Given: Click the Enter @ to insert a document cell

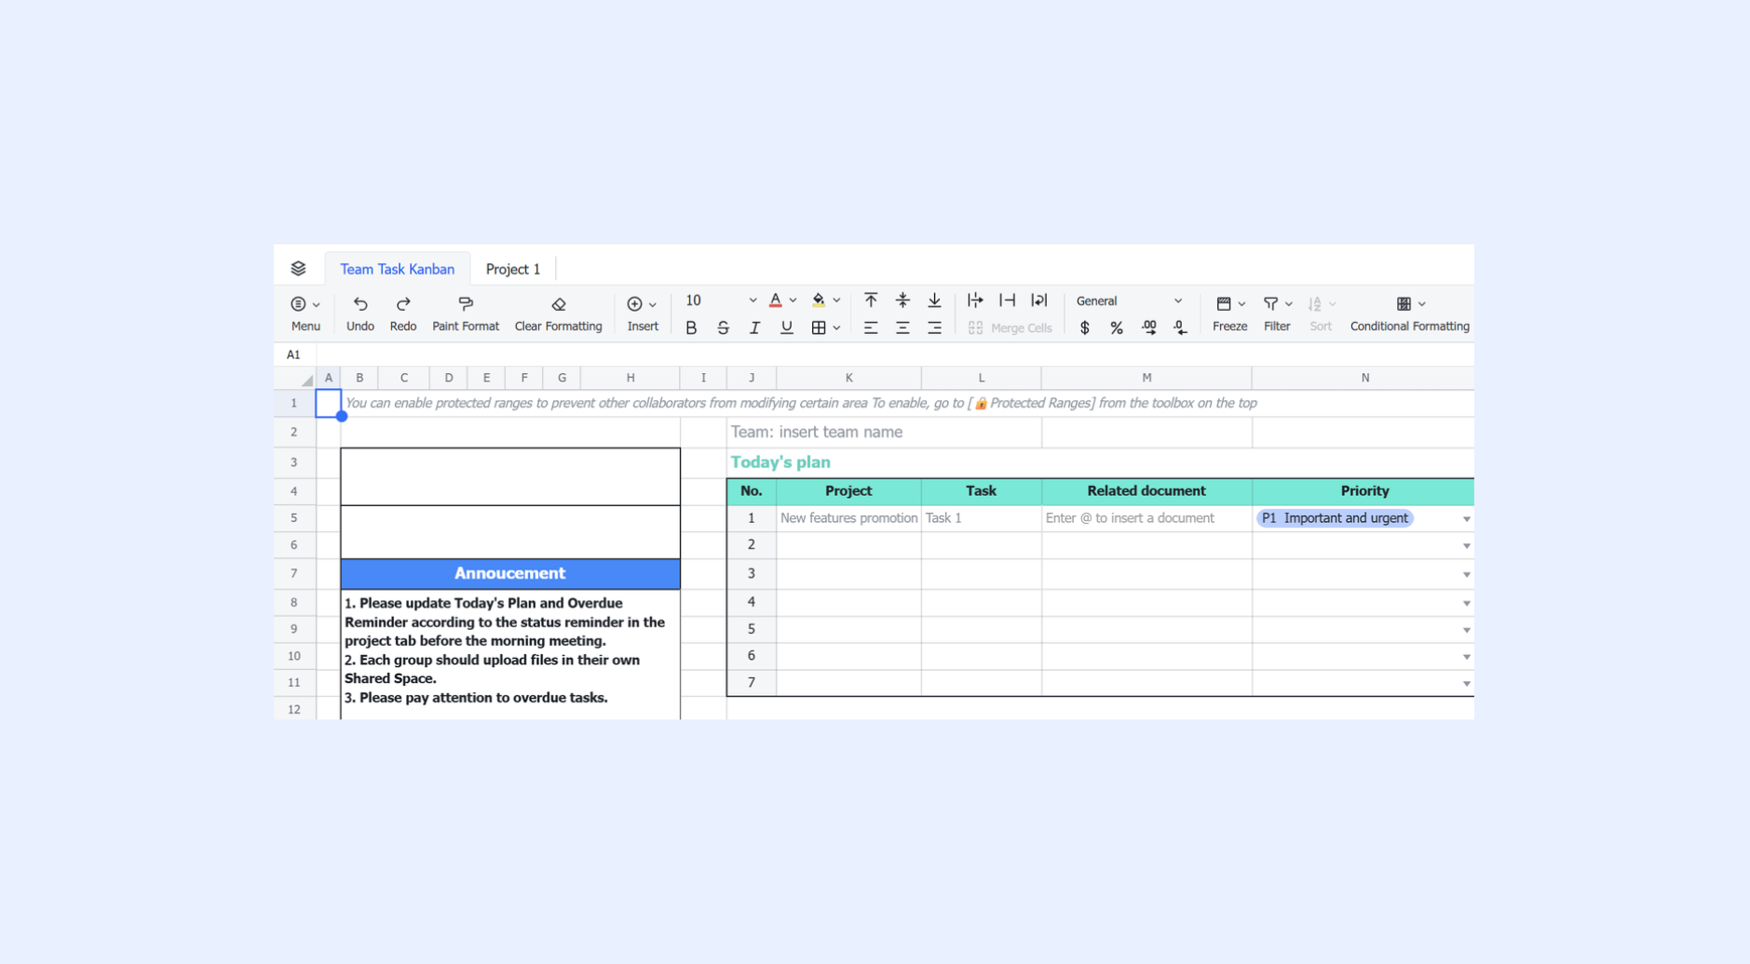Looking at the screenshot, I should [x=1146, y=518].
